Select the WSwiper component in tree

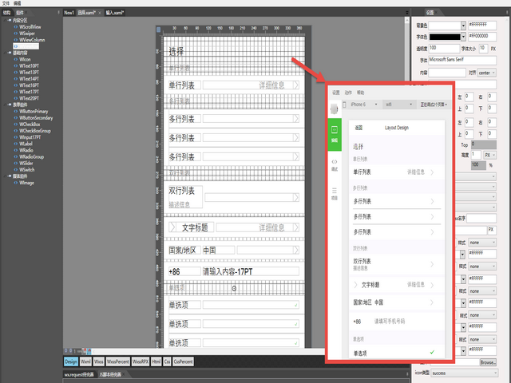click(29, 34)
